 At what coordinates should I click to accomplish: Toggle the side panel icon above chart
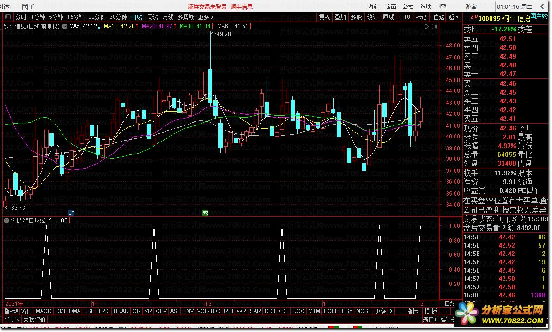pyautogui.click(x=435, y=26)
